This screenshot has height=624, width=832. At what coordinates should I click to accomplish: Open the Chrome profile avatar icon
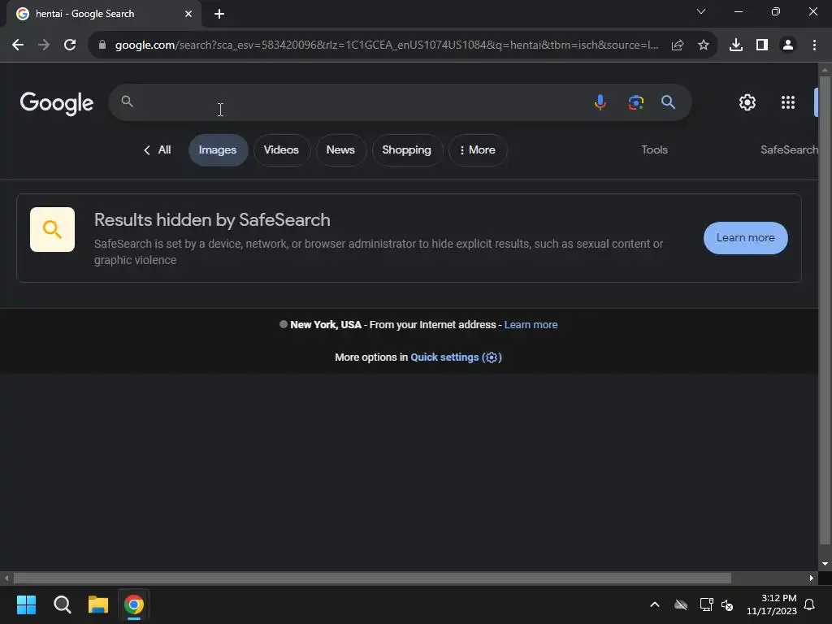(788, 45)
